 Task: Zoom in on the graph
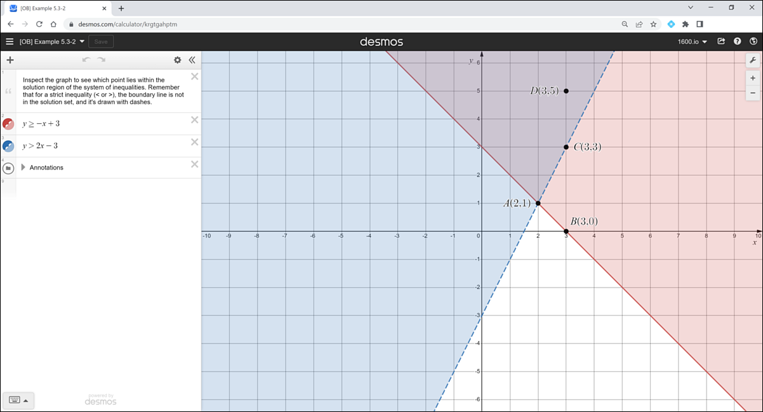pyautogui.click(x=753, y=78)
